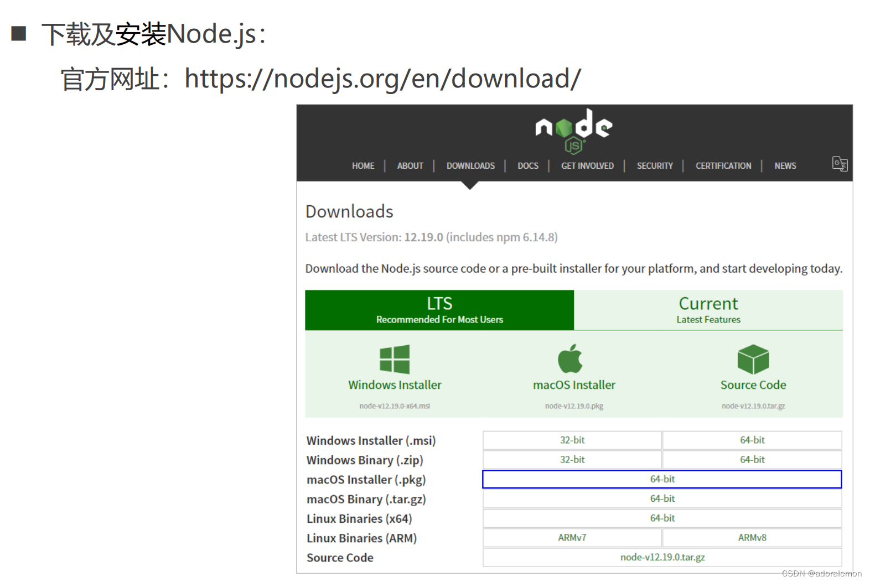Open the DOCS nav item
Image resolution: width=870 pixels, height=582 pixels.
coord(528,166)
